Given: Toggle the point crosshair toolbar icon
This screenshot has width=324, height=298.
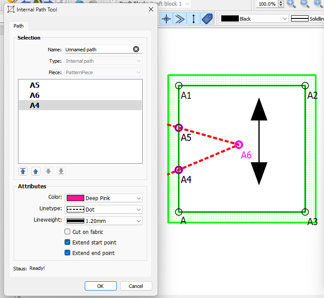Looking at the screenshot, I should 166,19.
